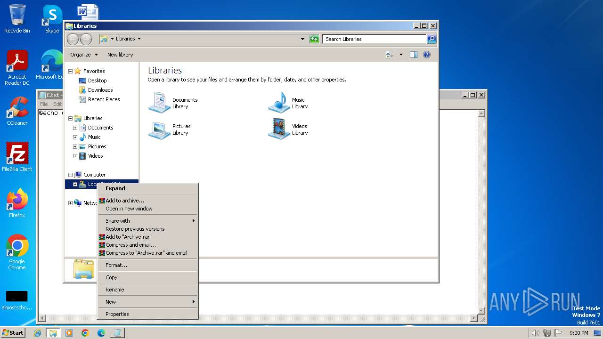Expand the Music node in navigation tree

coord(75,137)
